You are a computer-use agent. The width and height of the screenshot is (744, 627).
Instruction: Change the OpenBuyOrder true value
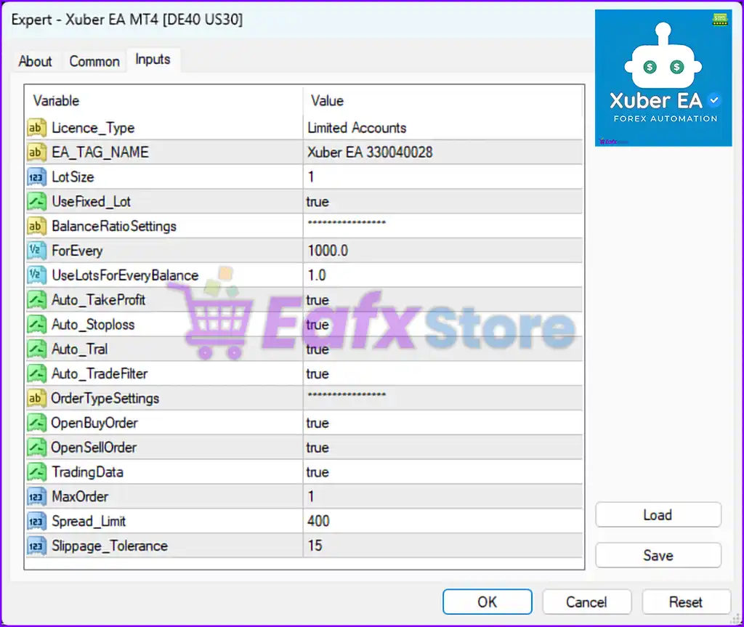[442, 423]
